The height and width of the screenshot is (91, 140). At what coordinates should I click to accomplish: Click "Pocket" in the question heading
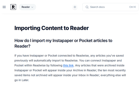coord(86,41)
